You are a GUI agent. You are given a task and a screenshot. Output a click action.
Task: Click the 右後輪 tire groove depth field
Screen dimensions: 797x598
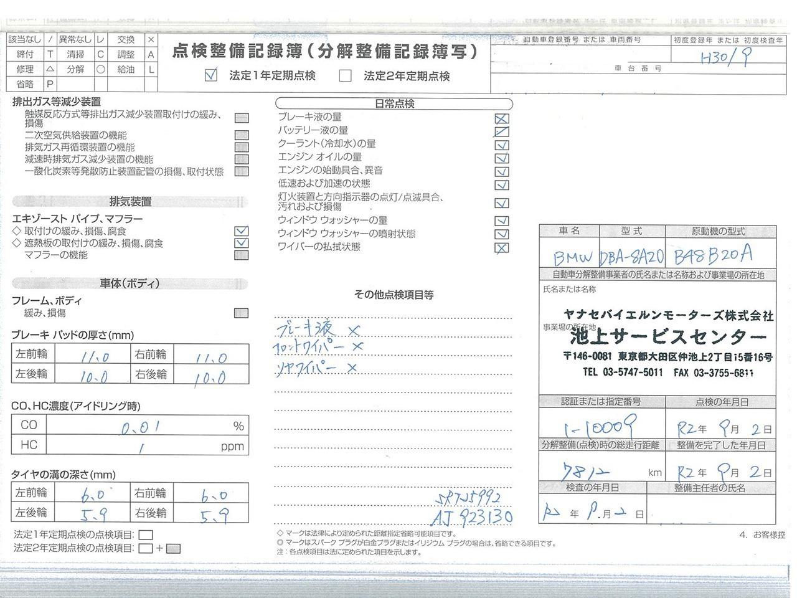209,514
